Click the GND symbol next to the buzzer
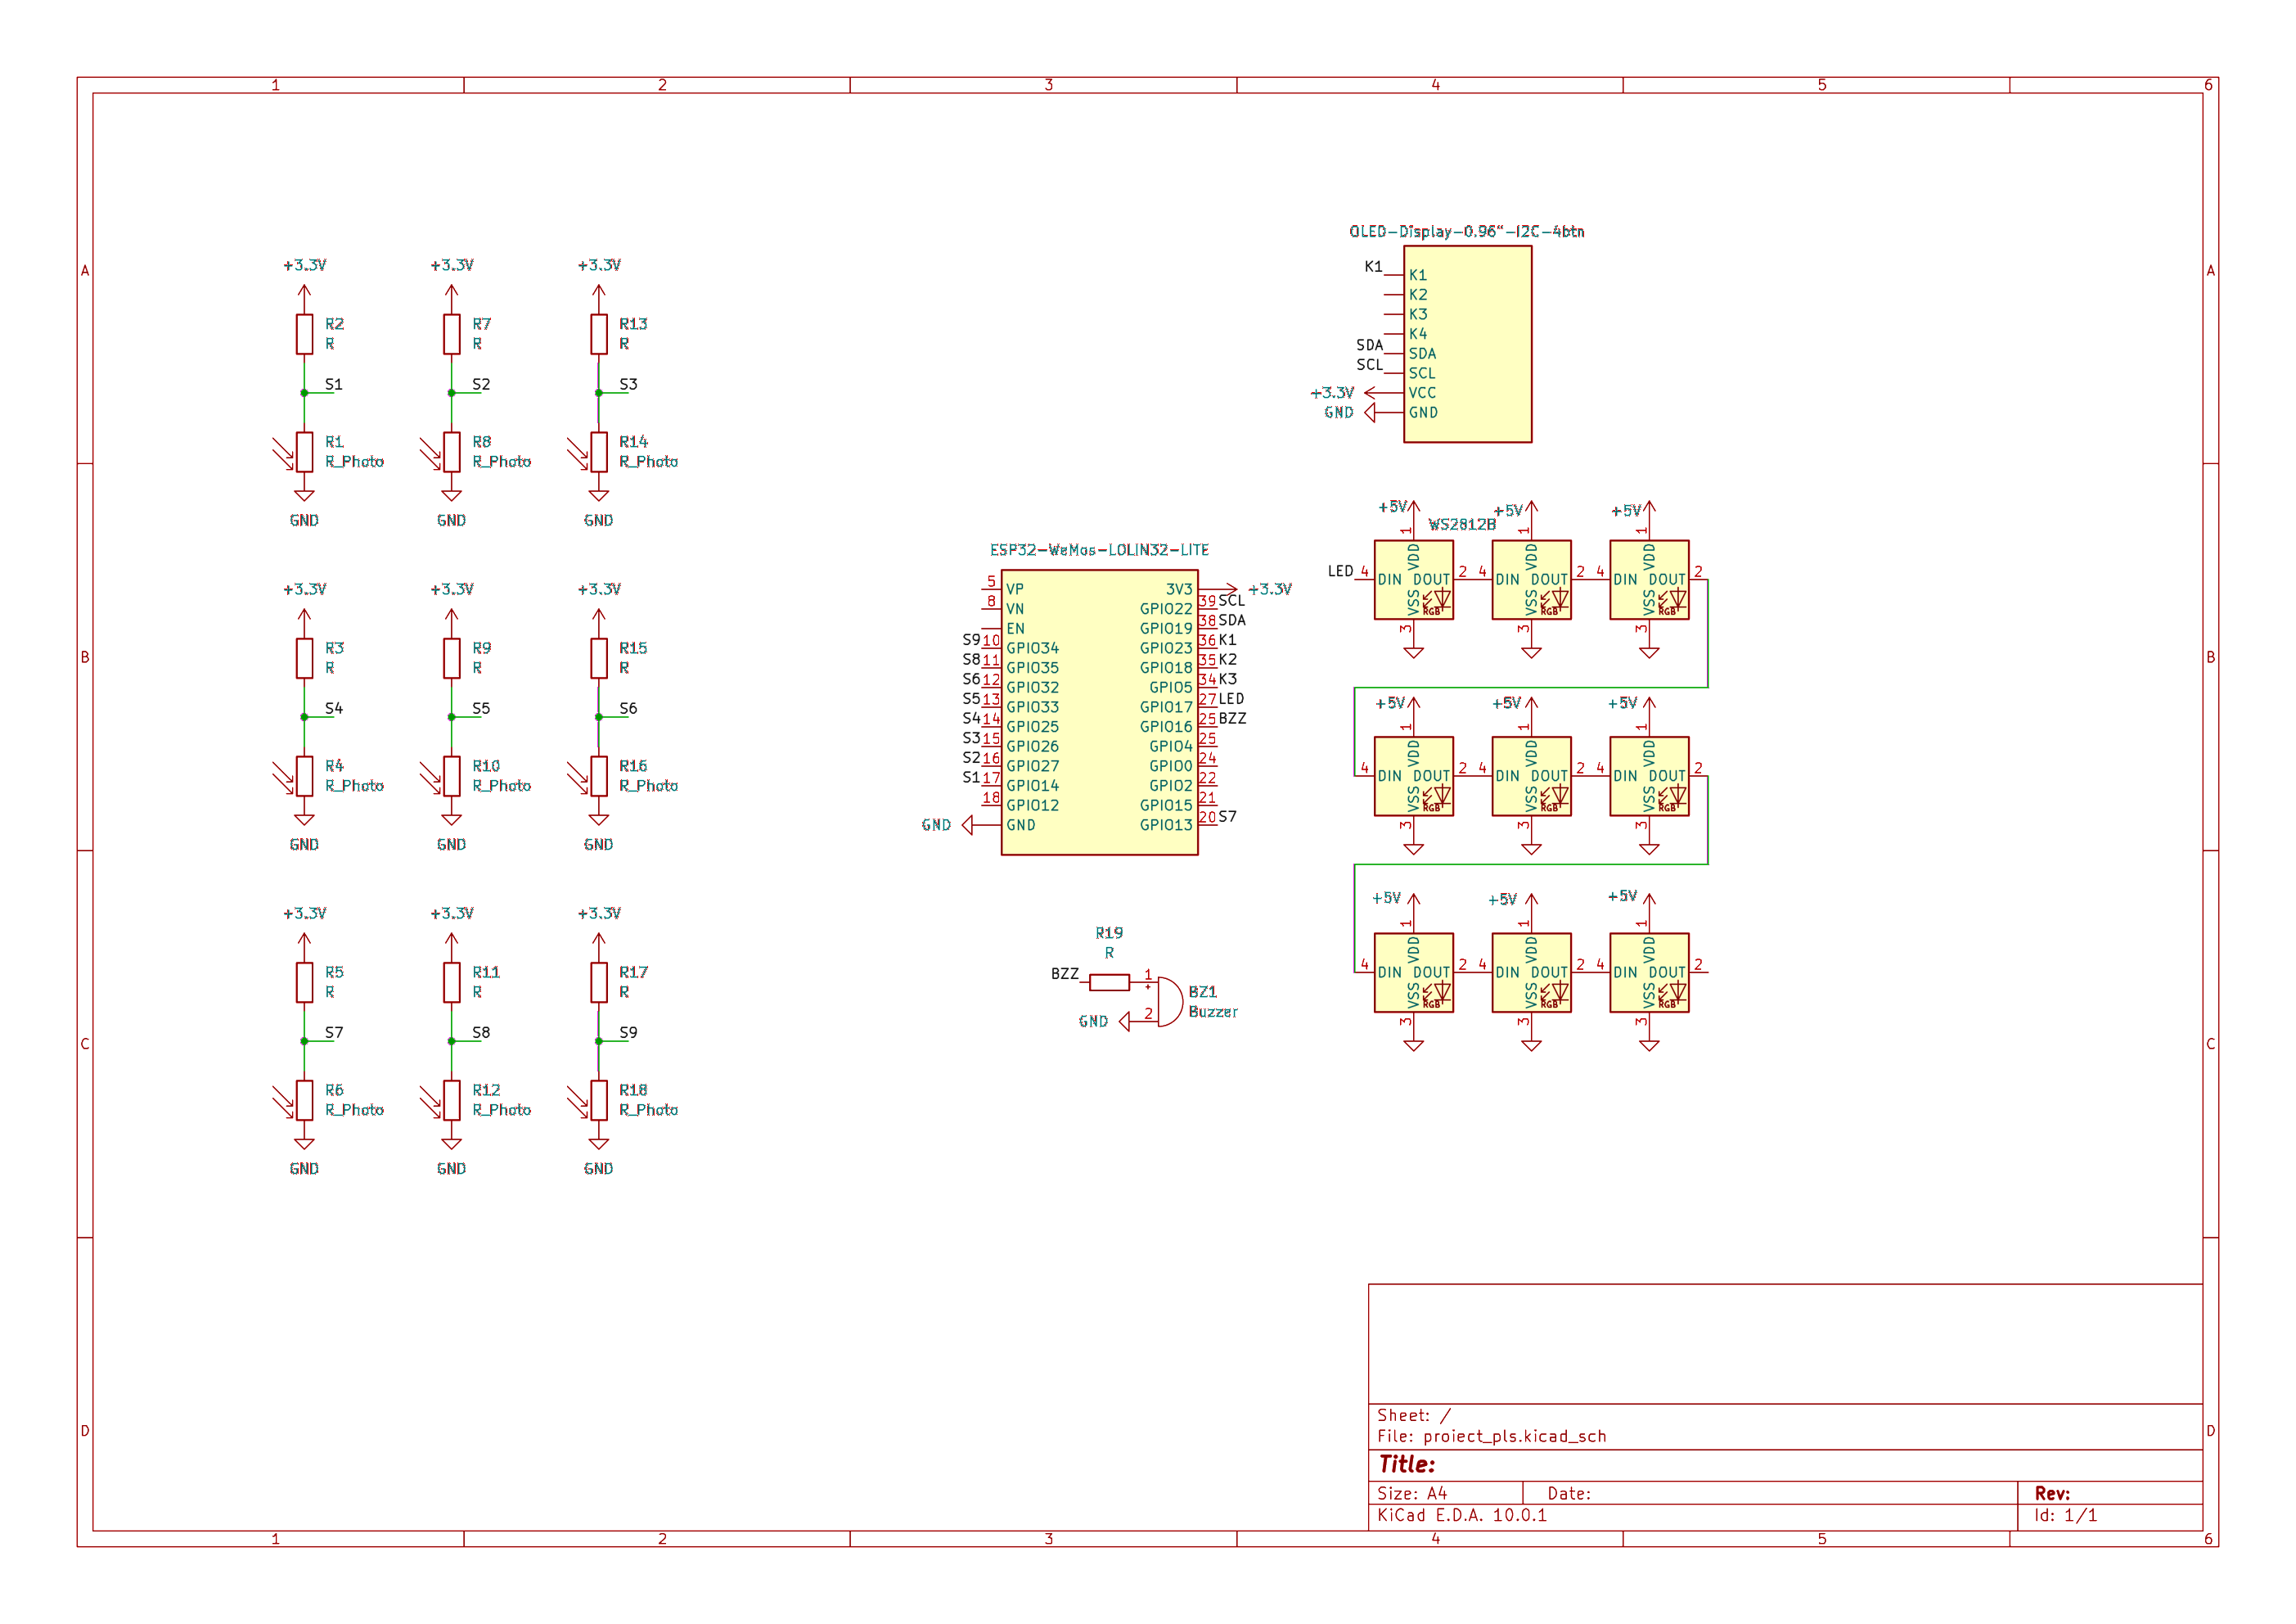 pos(1125,1022)
